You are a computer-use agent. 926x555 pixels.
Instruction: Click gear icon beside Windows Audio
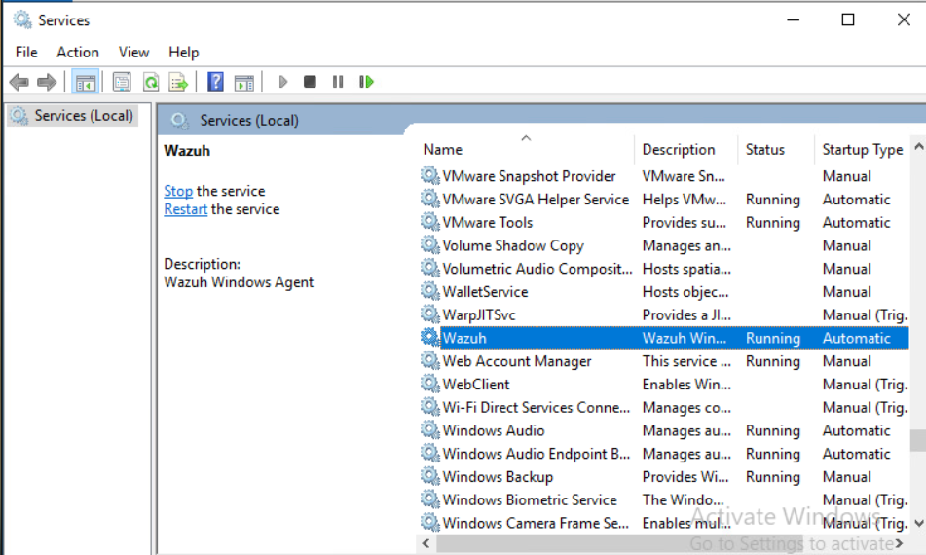click(x=430, y=429)
